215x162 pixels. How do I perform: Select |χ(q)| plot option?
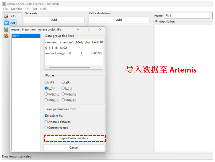coord(67,88)
